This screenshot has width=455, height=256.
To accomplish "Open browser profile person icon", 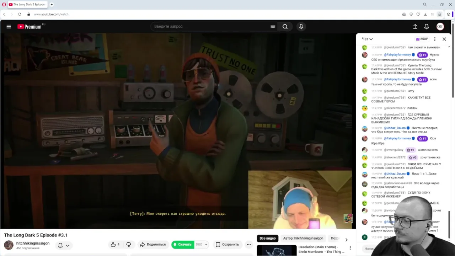I will point(439,14).
